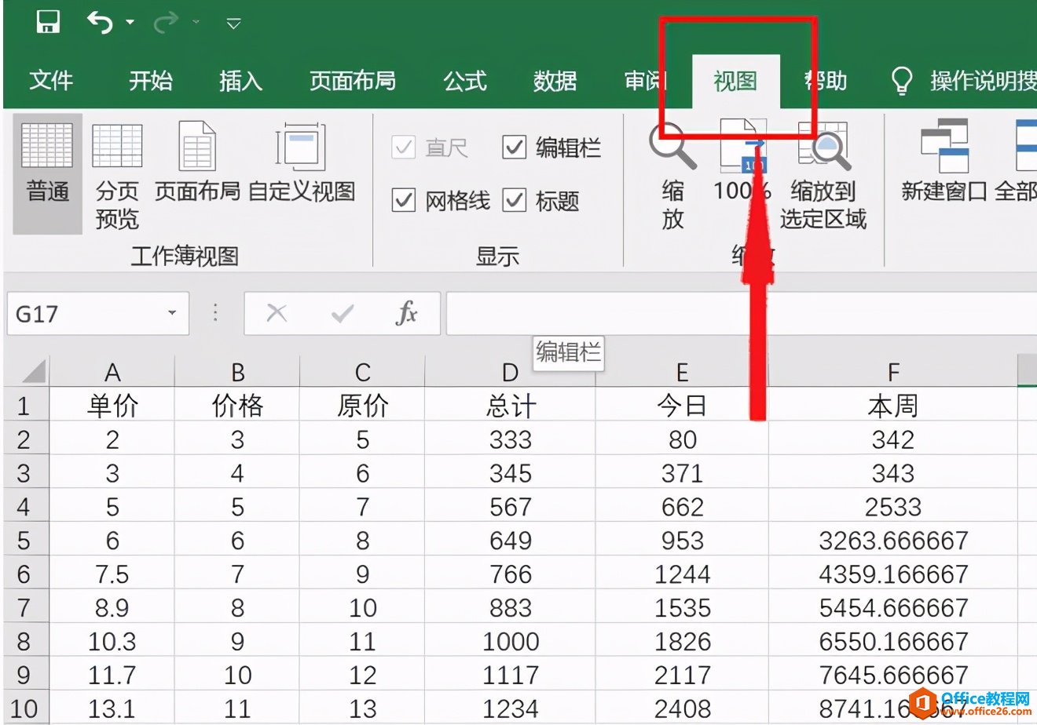The width and height of the screenshot is (1037, 725).
Task: Click the Redo arrow icon
Action: click(x=166, y=24)
